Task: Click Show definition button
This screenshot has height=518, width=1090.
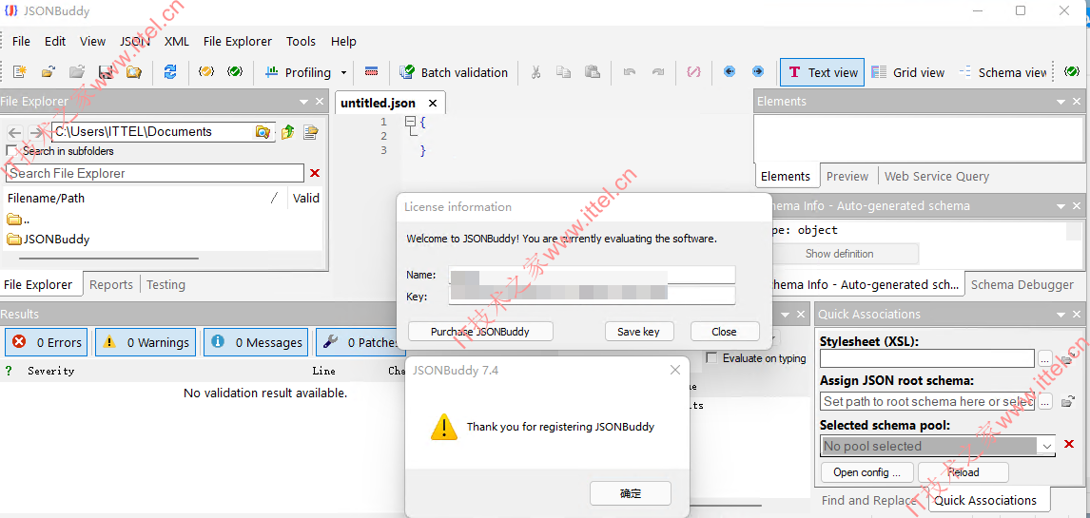Action: [839, 254]
